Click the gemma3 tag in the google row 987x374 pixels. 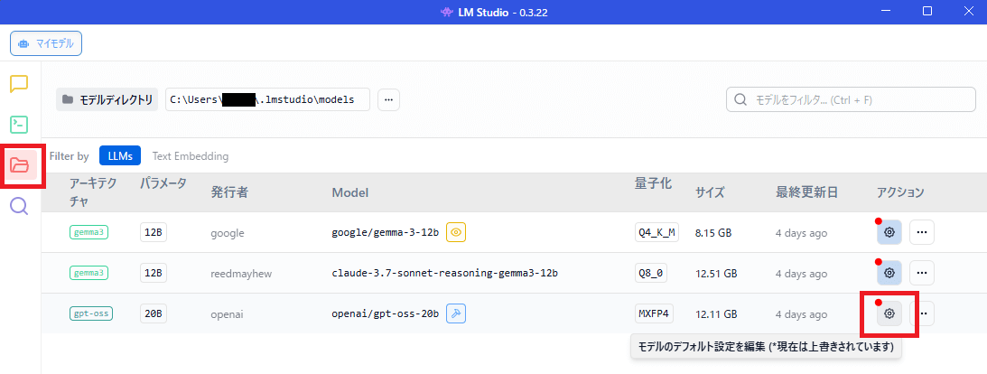88,232
